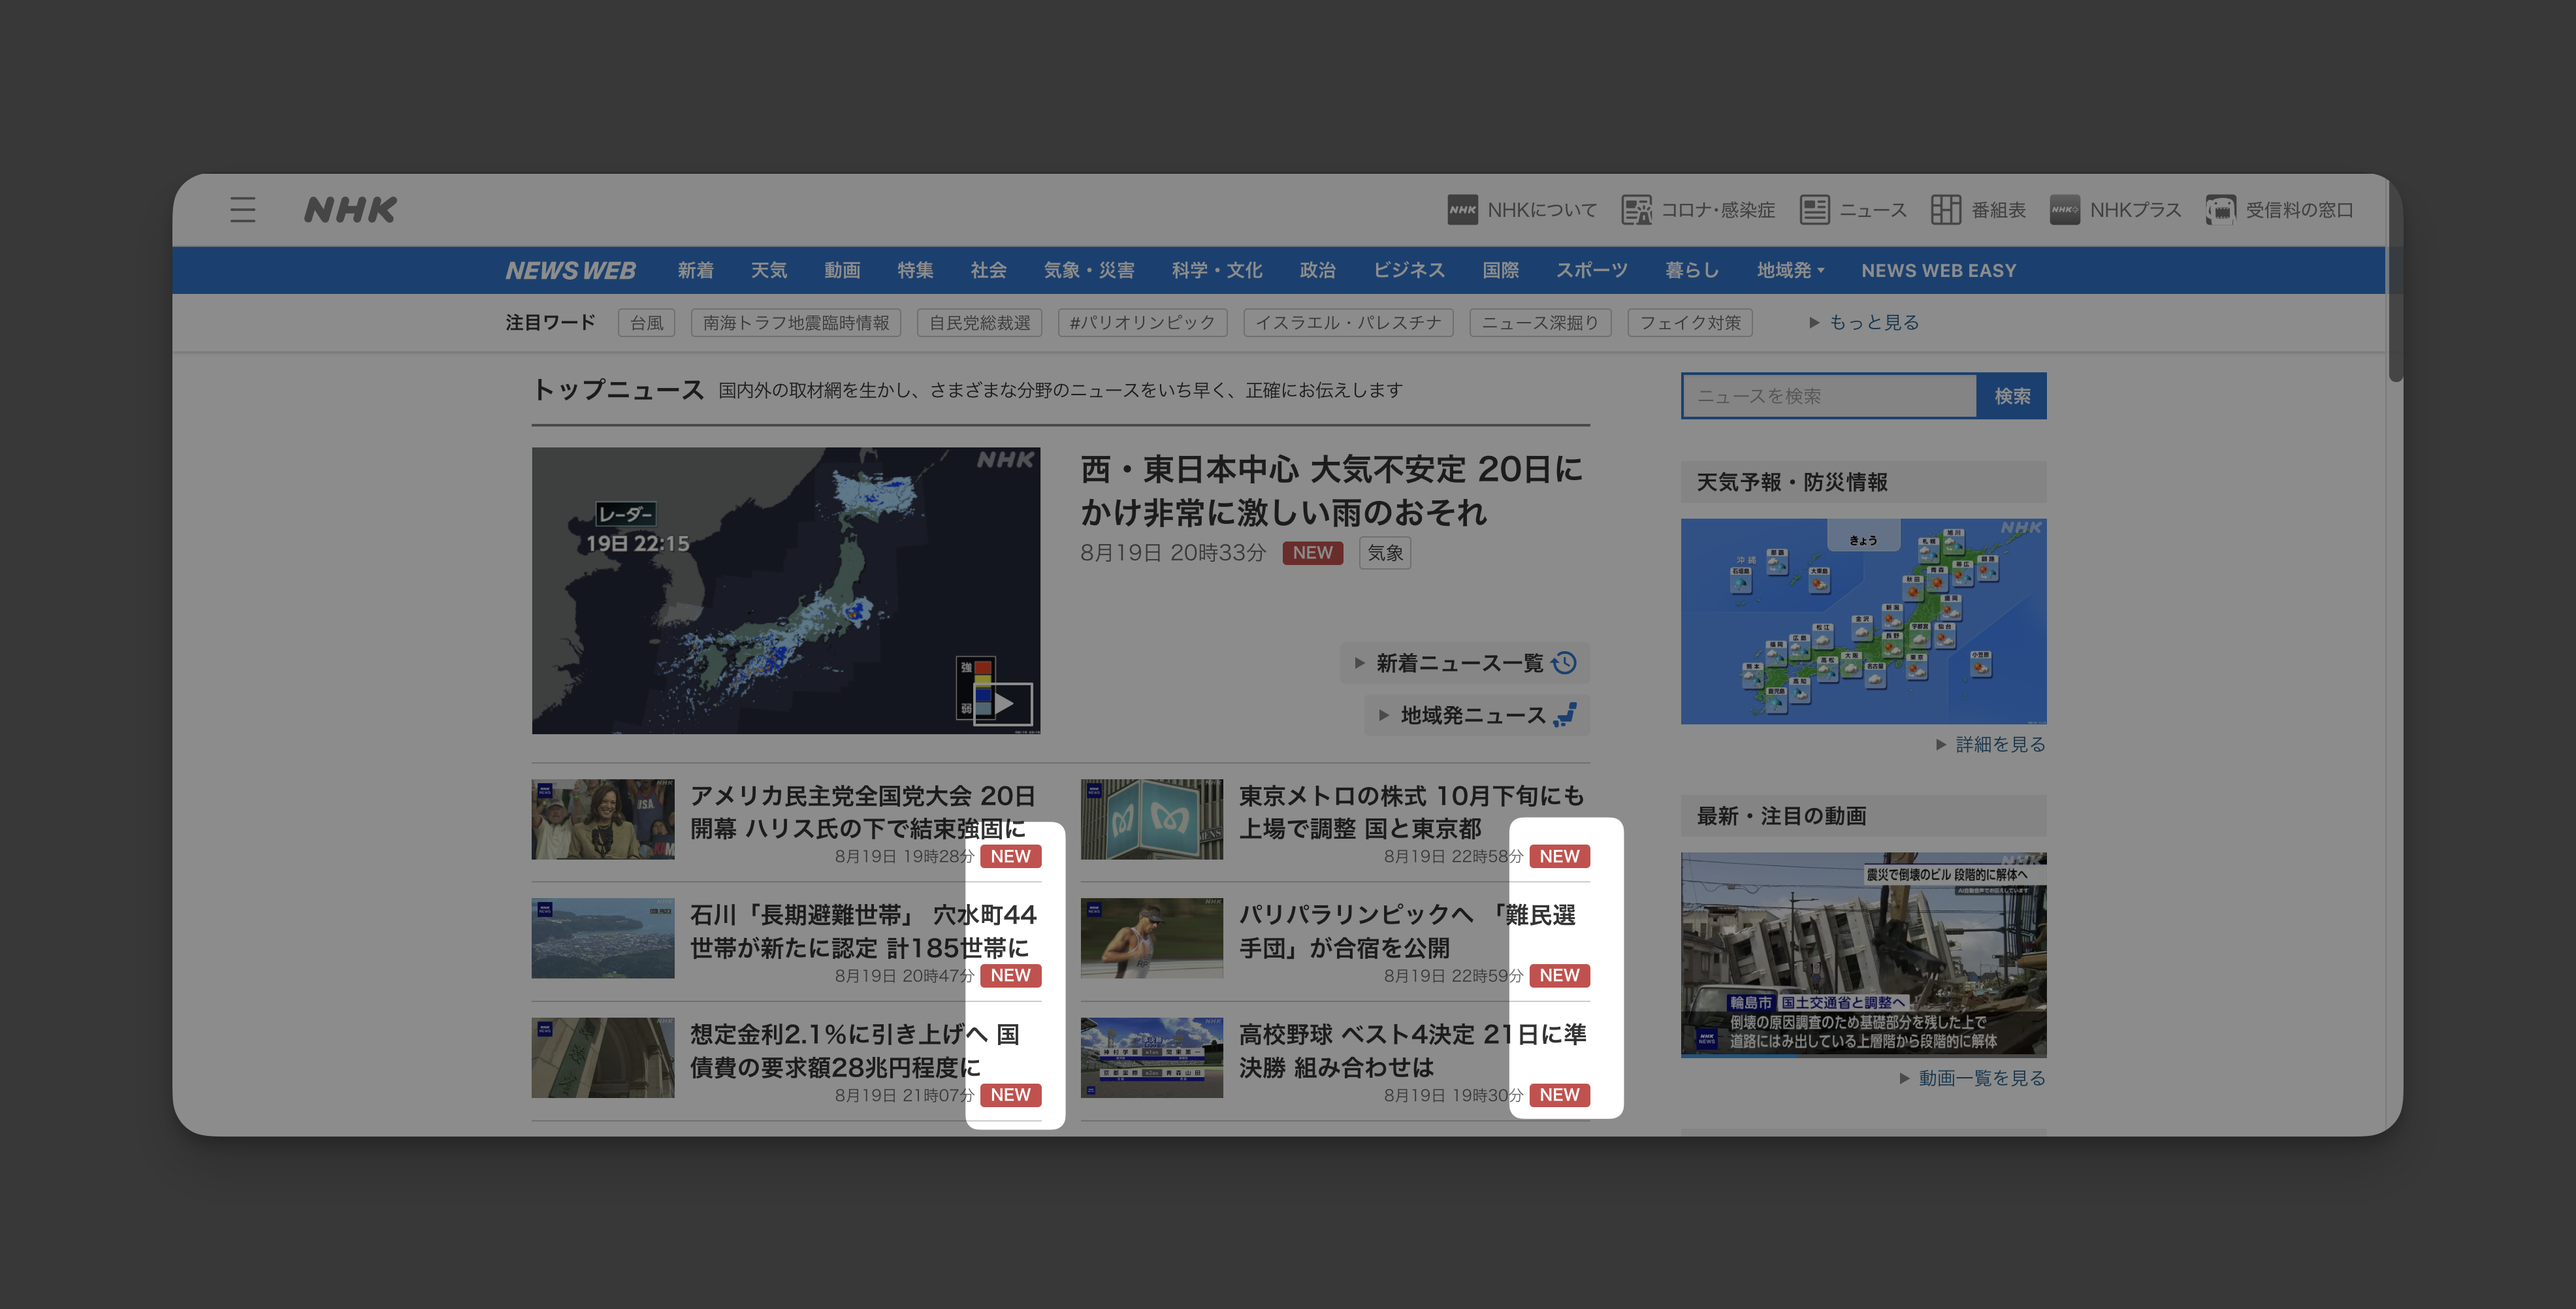
Task: Select 科学・文化 in the navigation bar
Action: (x=1217, y=271)
